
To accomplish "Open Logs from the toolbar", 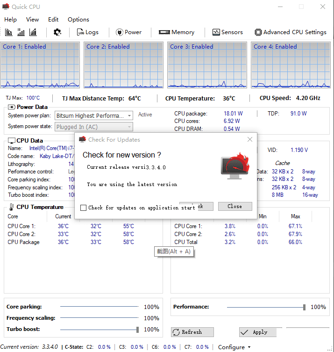I will click(88, 32).
